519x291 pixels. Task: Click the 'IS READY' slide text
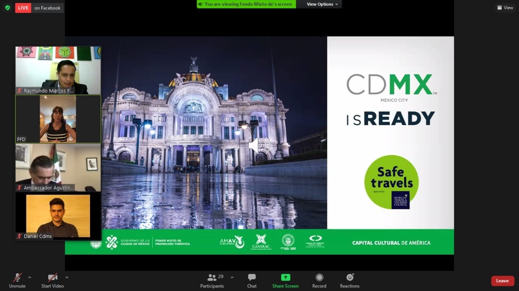pyautogui.click(x=390, y=119)
